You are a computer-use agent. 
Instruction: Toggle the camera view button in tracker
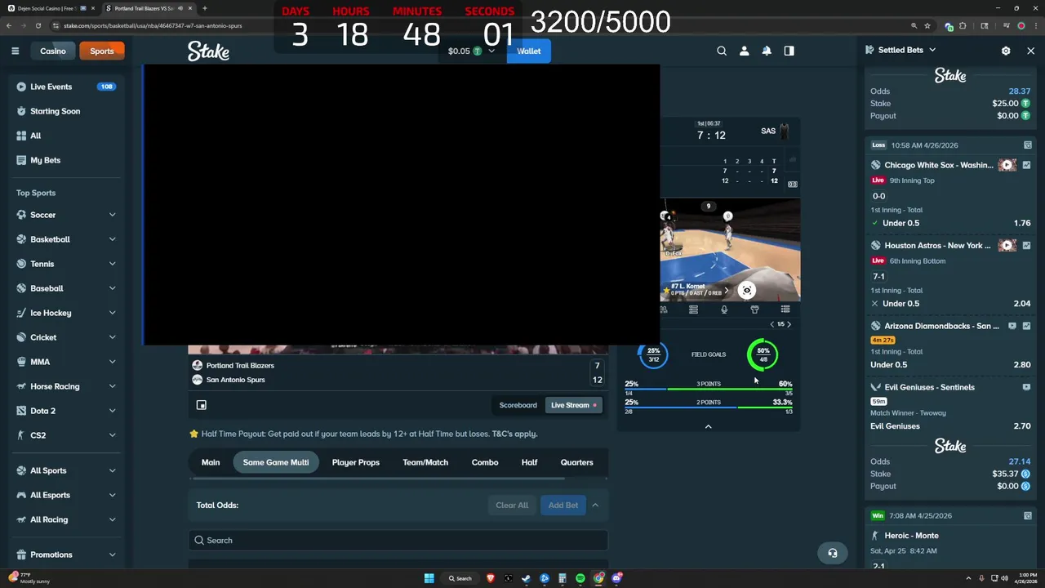point(746,290)
